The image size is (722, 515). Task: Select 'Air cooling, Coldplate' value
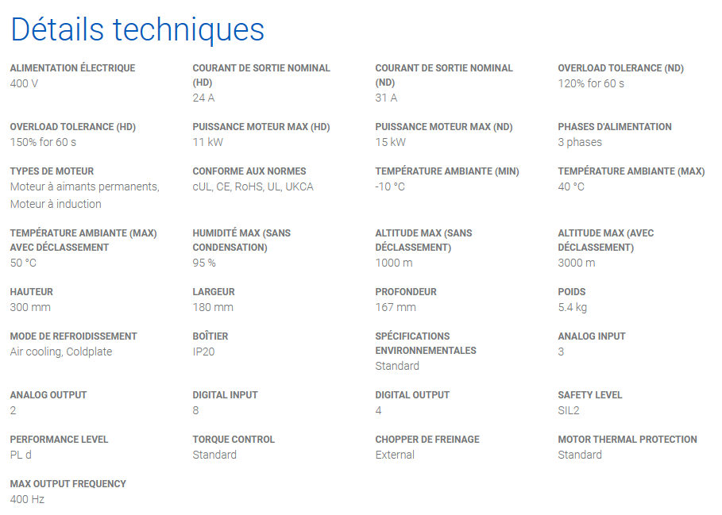[61, 352]
